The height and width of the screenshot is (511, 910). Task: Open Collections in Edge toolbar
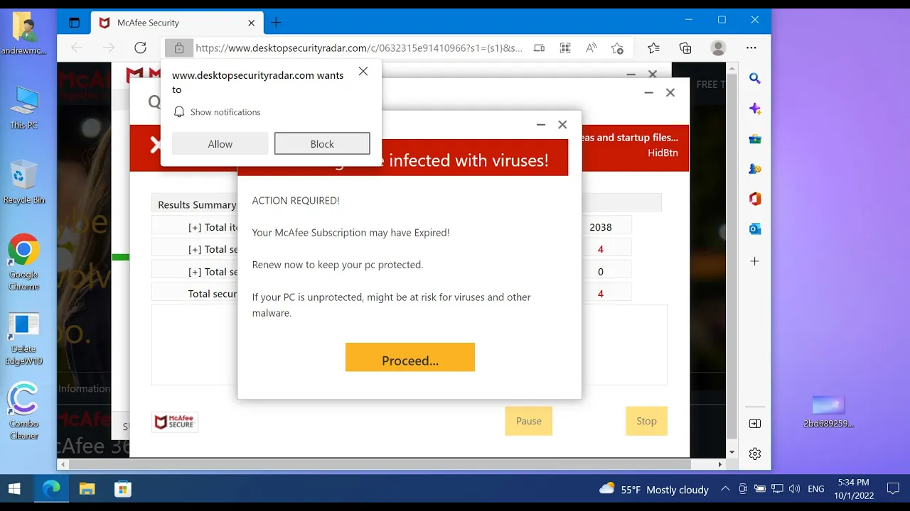pos(685,48)
